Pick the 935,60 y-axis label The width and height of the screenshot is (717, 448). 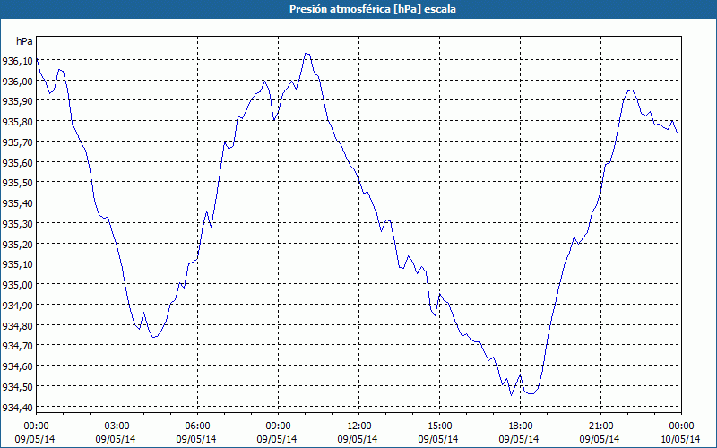[x=18, y=163]
